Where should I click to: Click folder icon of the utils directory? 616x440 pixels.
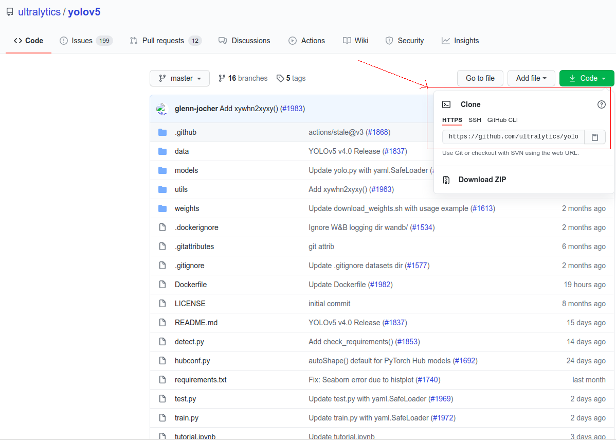coord(162,189)
